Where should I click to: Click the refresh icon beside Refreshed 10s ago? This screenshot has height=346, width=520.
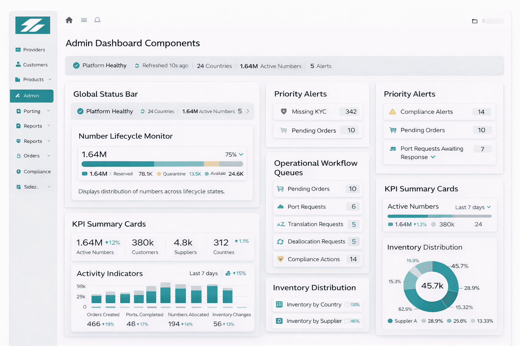point(137,66)
